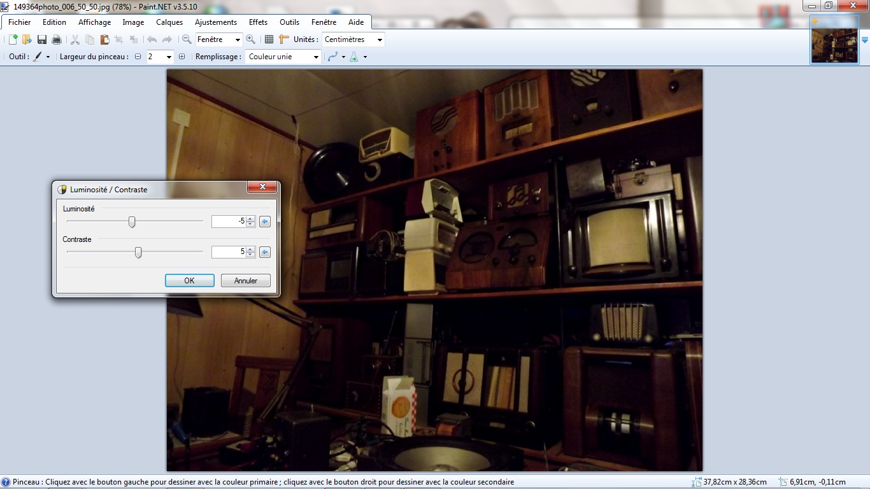Open the Aide menu

[x=357, y=22]
